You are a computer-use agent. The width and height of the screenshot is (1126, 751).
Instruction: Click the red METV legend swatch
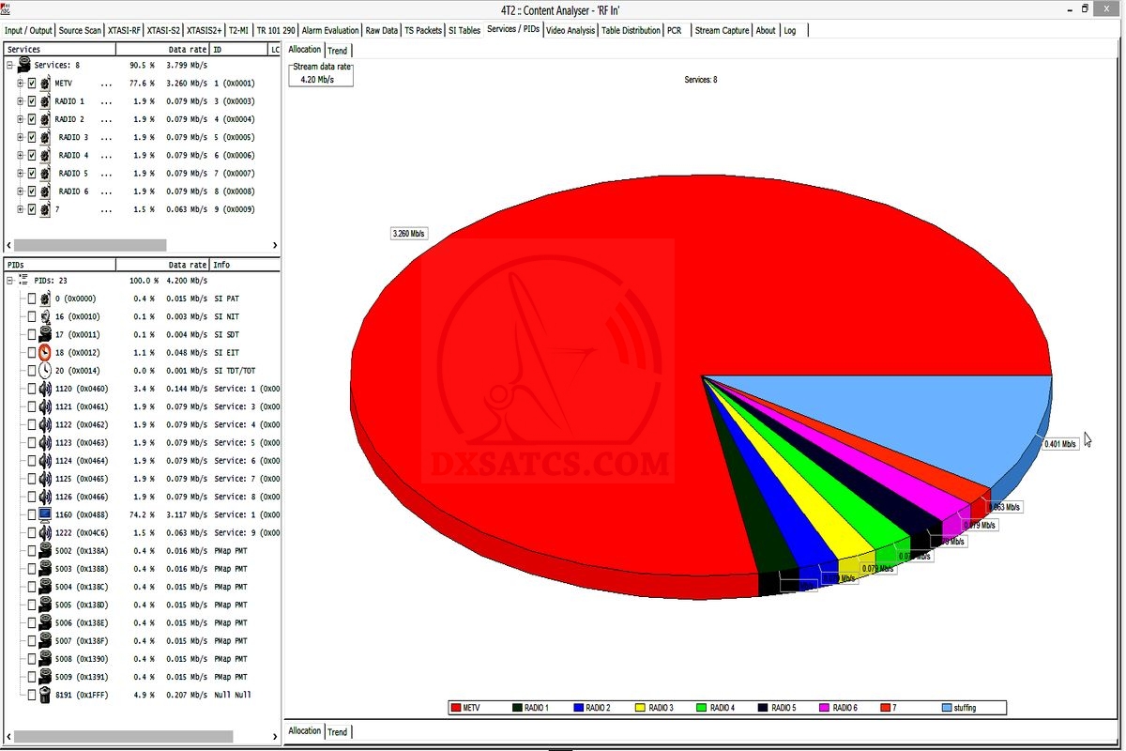point(456,708)
